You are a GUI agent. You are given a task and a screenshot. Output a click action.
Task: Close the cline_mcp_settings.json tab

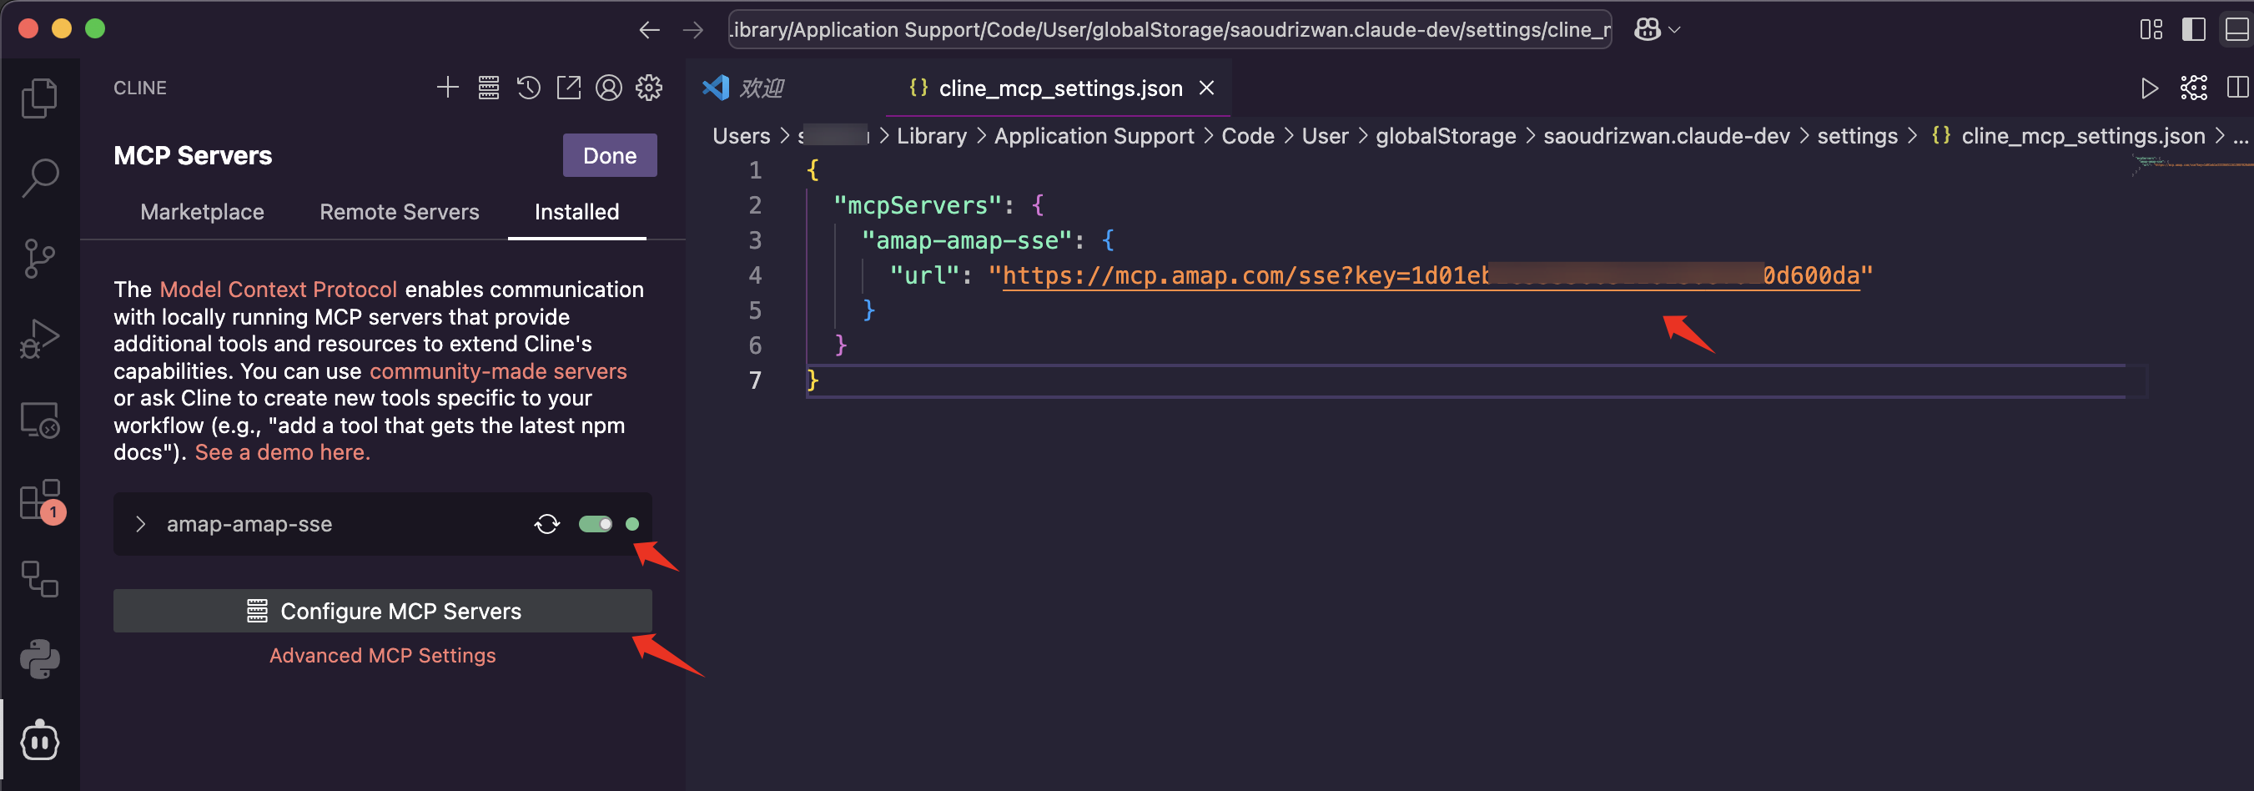coord(1206,88)
